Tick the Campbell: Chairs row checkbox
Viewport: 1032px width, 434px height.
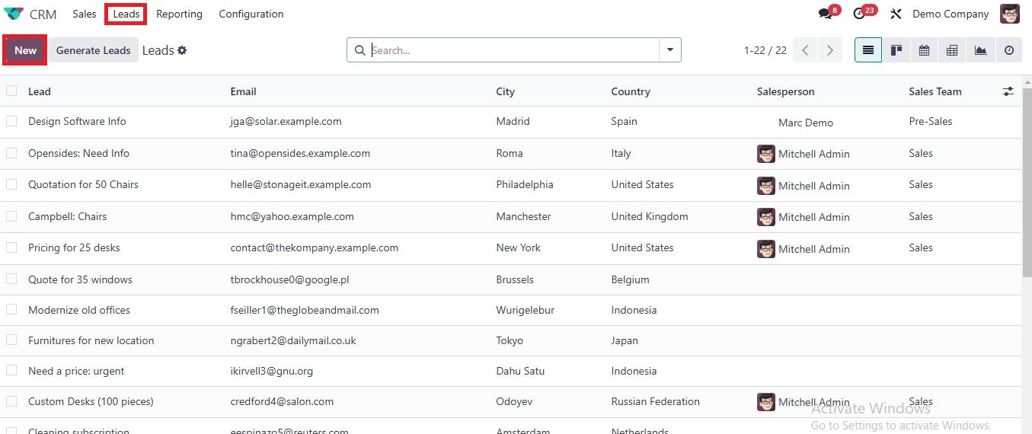point(11,216)
